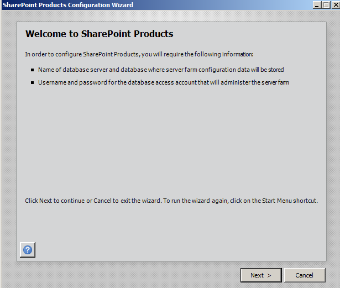This screenshot has height=288, width=340.
Task: Click the second square bullet marker
Action: [33, 83]
